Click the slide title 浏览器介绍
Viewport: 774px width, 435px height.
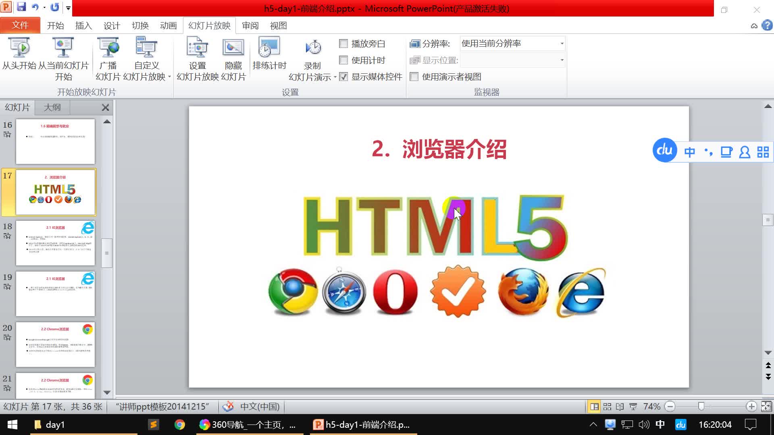(454, 149)
